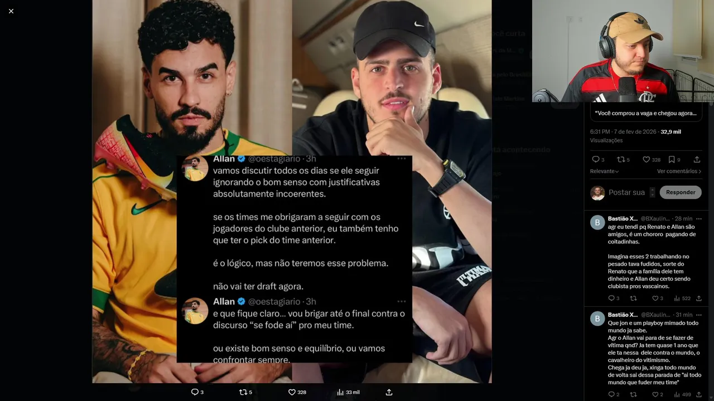Open views analytics icon showing 33 mil
Image resolution: width=714 pixels, height=401 pixels.
coord(340,392)
